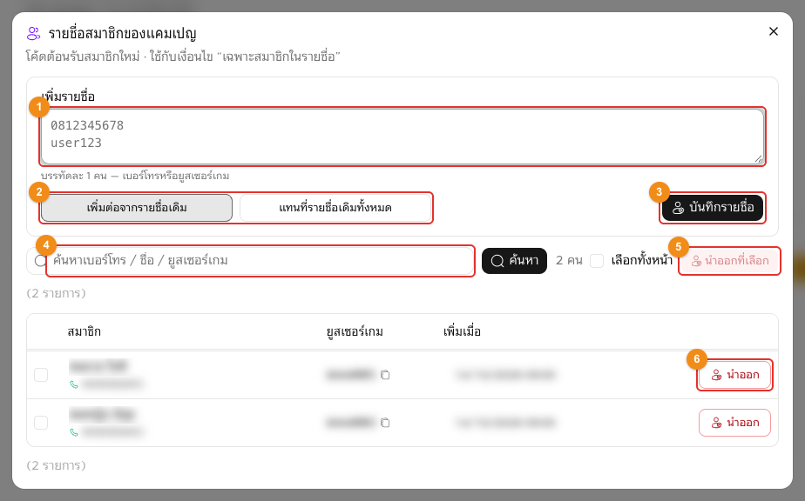Click the dialog title "รายชื่อสมาชิกของแคมเปญ"

pos(123,34)
